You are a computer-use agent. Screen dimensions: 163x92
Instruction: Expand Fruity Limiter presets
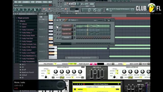pyautogui.click(x=20, y=50)
